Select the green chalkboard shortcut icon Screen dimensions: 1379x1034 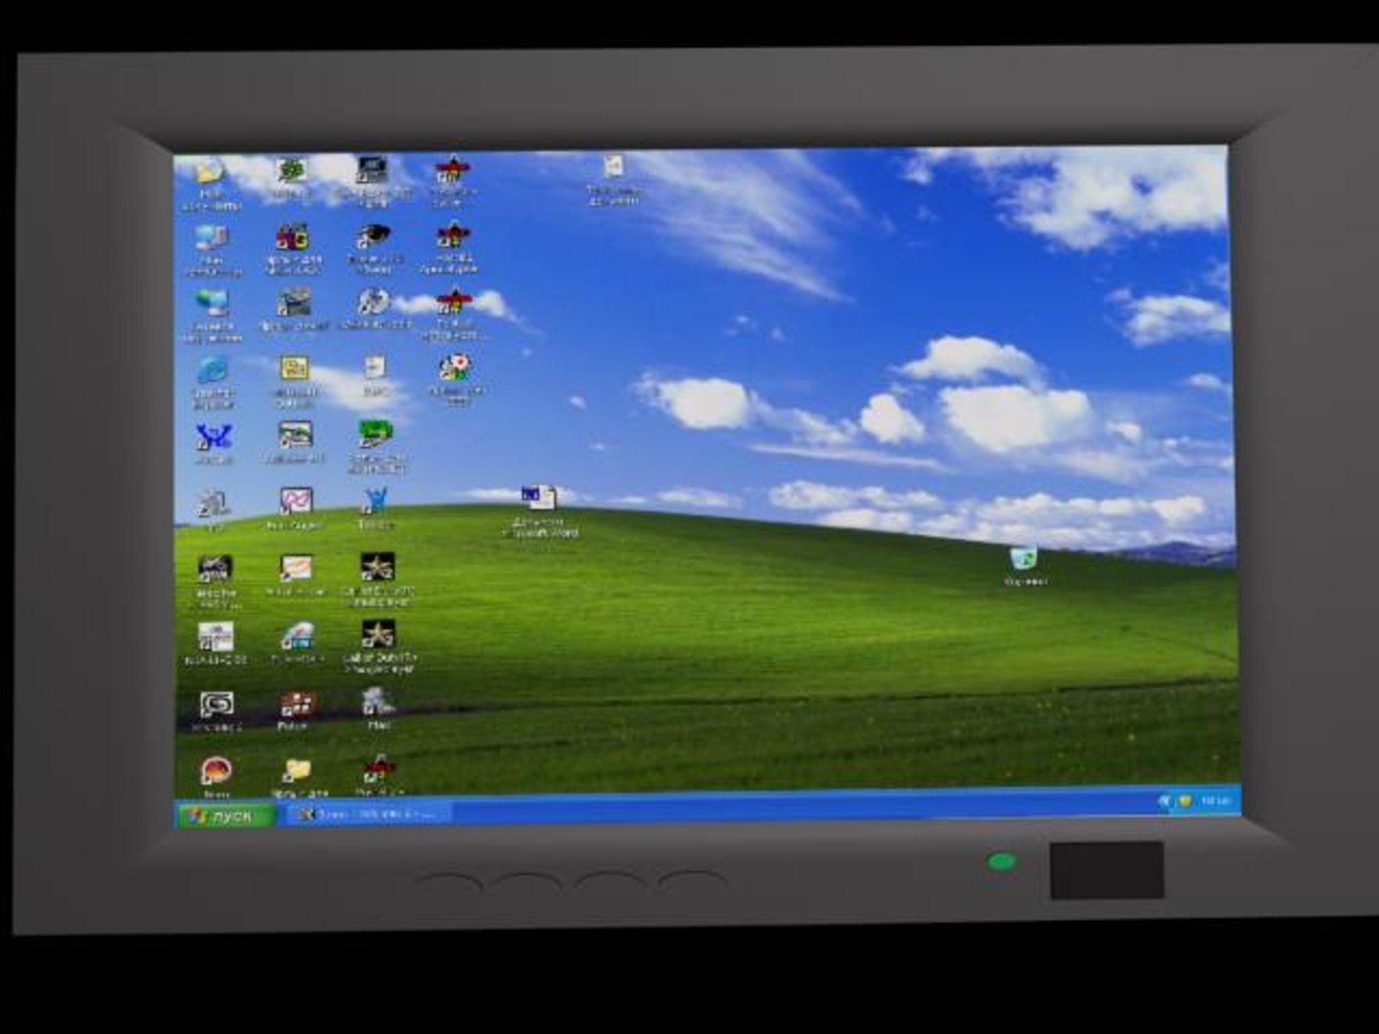click(x=374, y=434)
